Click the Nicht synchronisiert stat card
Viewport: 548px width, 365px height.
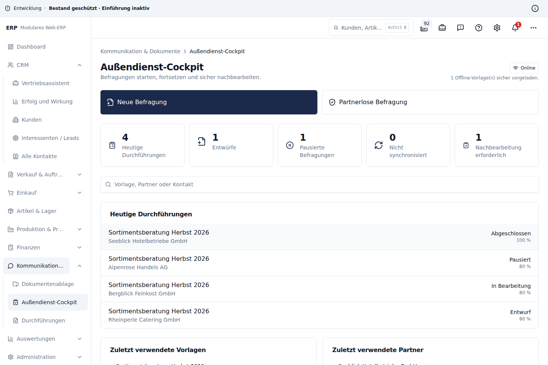coord(408,145)
